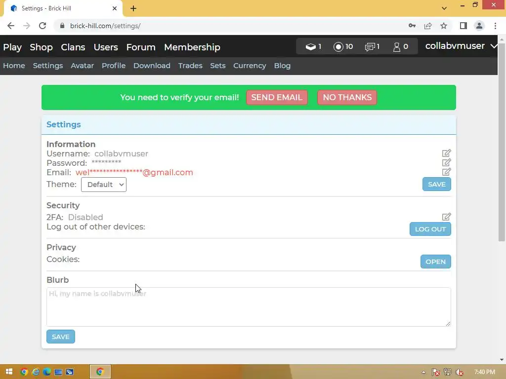Go back with the browser back arrow
This screenshot has width=506, height=379.
[x=11, y=26]
